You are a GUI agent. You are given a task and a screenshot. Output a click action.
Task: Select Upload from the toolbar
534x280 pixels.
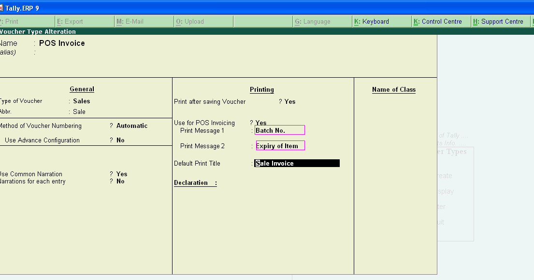click(x=191, y=21)
